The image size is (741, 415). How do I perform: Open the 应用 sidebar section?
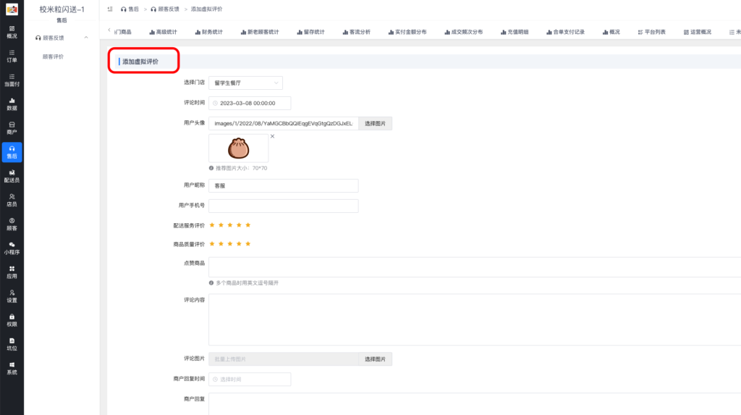coord(12,272)
